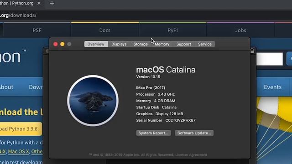The image size is (292, 164).
Task: Open the Storage tab
Action: pos(141,44)
